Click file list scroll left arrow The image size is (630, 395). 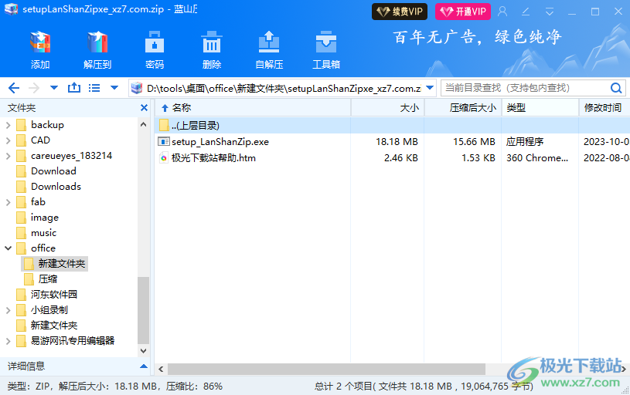pyautogui.click(x=161, y=369)
